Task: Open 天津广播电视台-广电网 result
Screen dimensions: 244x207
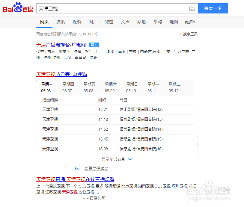Action: pyautogui.click(x=62, y=45)
